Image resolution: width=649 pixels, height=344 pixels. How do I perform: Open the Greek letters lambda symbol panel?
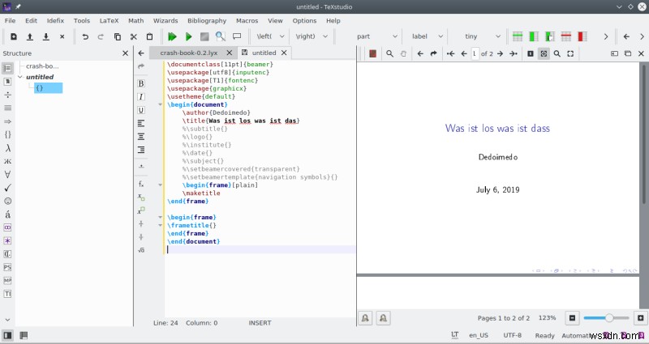point(7,148)
